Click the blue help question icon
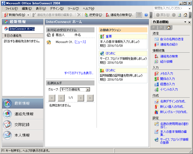This screenshot has height=154, width=193. pos(146,15)
